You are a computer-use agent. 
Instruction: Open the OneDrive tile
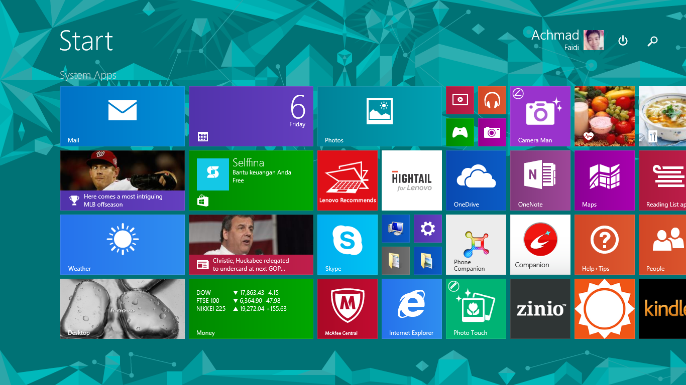tap(476, 180)
